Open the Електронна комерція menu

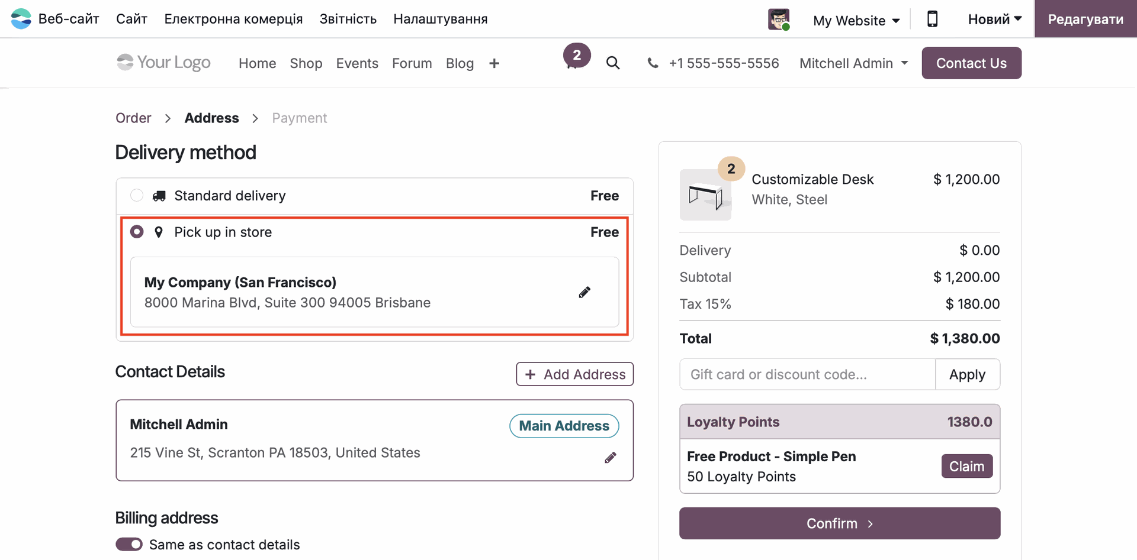pyautogui.click(x=233, y=19)
